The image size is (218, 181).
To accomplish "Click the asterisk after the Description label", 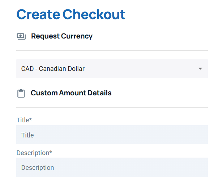I will [x=51, y=152].
